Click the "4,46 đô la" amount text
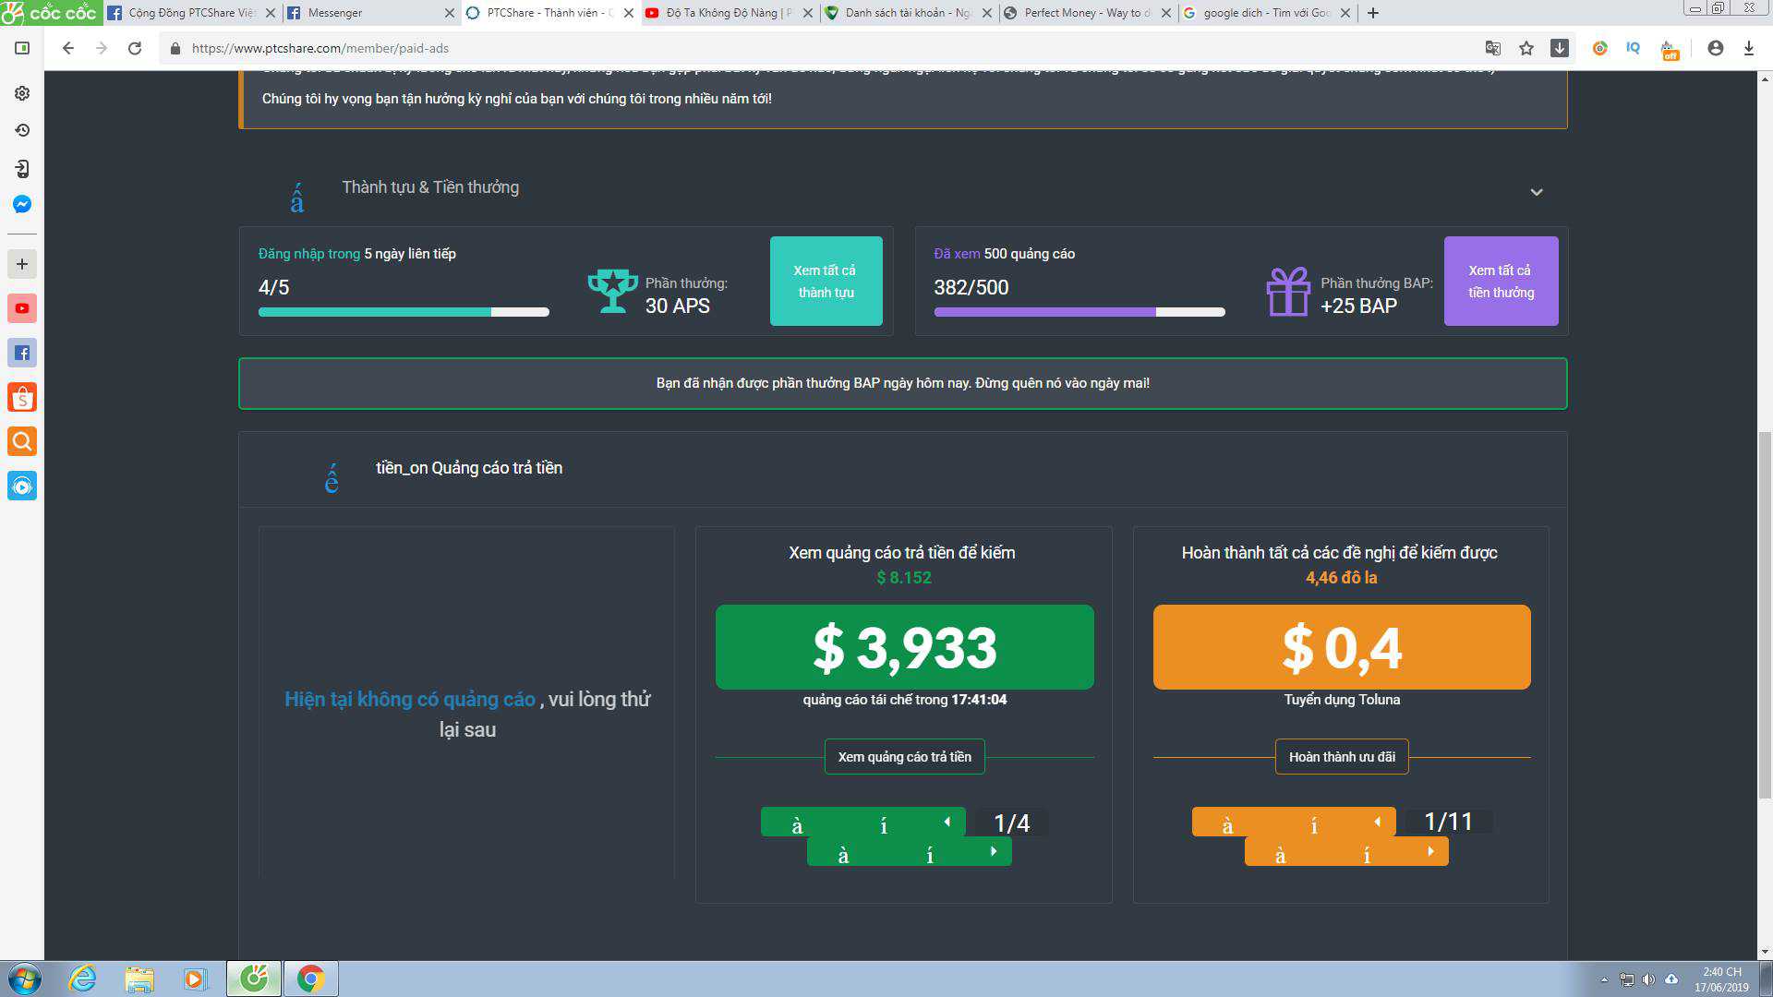The width and height of the screenshot is (1773, 997). pyautogui.click(x=1342, y=578)
